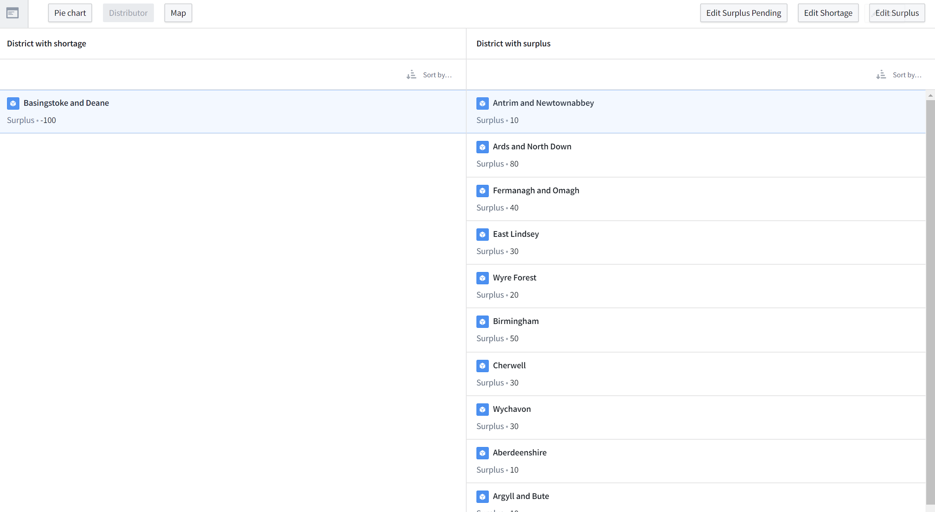This screenshot has width=935, height=512.
Task: Select the Distributor tab
Action: coord(128,13)
